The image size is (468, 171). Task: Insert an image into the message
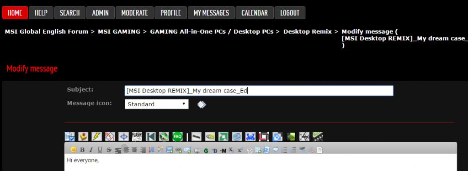coord(170,150)
